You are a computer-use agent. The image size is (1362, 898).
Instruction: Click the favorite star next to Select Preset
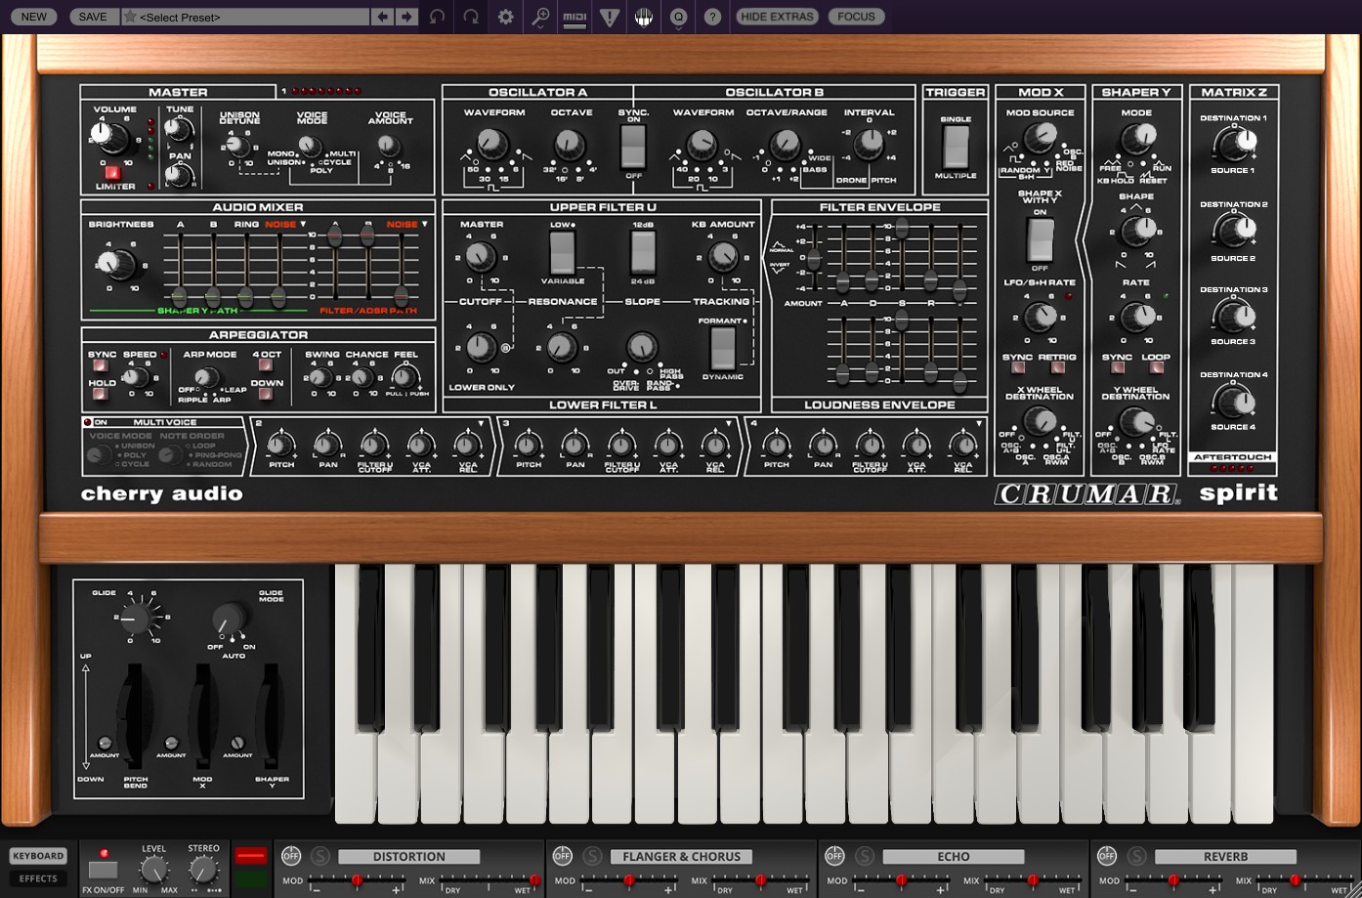tap(130, 17)
